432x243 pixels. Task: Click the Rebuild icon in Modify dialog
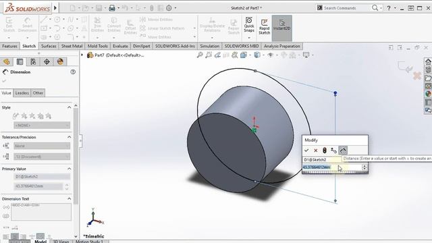(325, 151)
